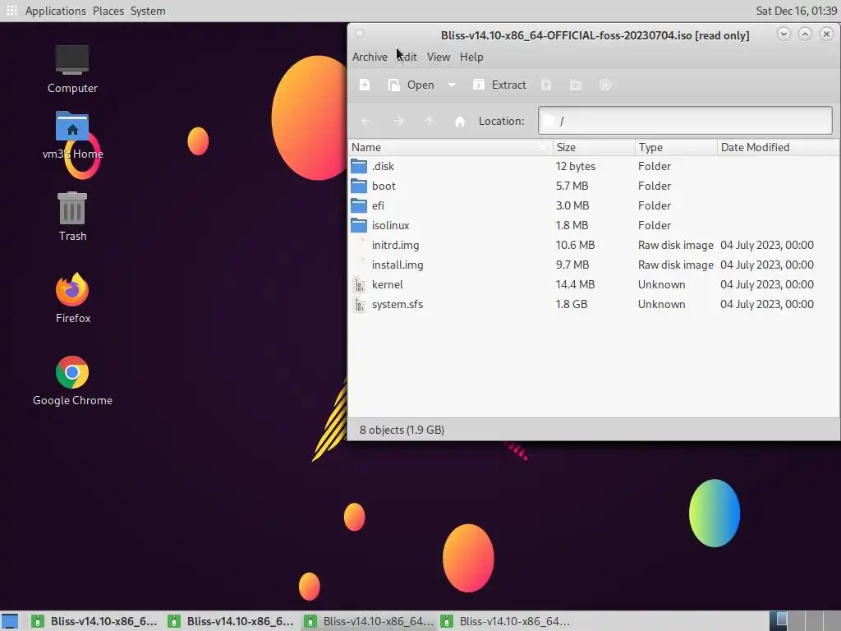This screenshot has height=631, width=841.
Task: Open the Places menu in the top panel
Action: (108, 11)
